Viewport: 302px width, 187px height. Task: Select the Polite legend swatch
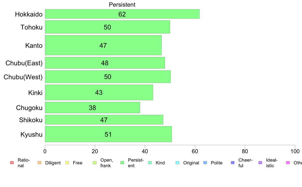pos(205,163)
